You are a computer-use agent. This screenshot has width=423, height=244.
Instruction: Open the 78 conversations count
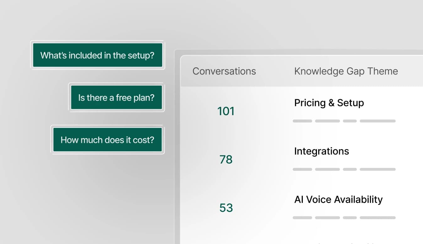click(x=226, y=160)
